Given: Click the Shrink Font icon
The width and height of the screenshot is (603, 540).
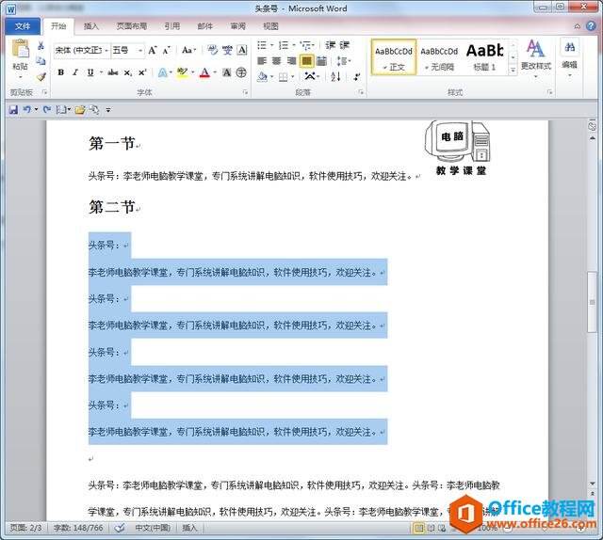Looking at the screenshot, I should [x=166, y=50].
